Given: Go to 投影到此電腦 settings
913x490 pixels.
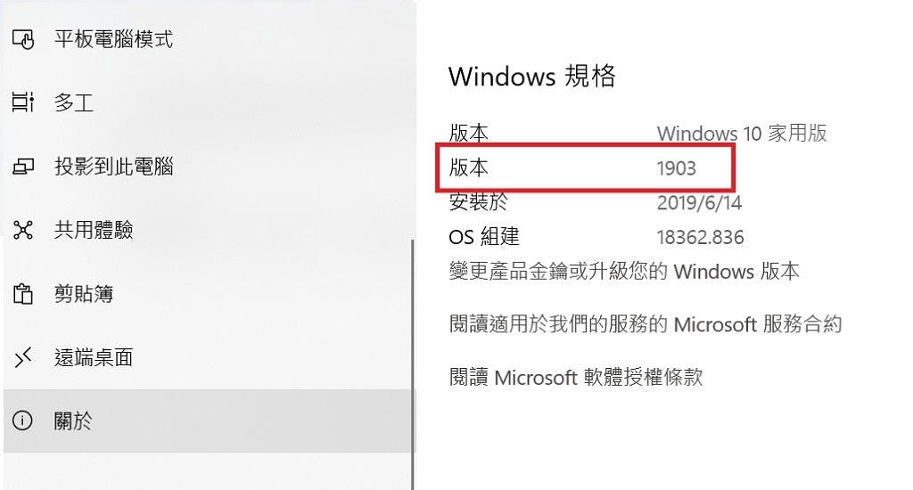Looking at the screenshot, I should coord(210,167).
